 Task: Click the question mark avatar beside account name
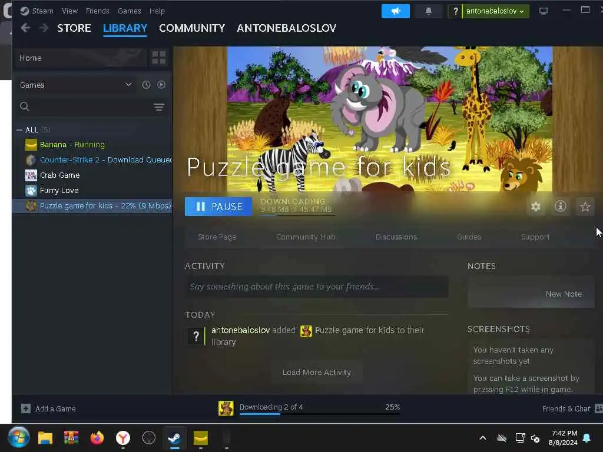455,11
